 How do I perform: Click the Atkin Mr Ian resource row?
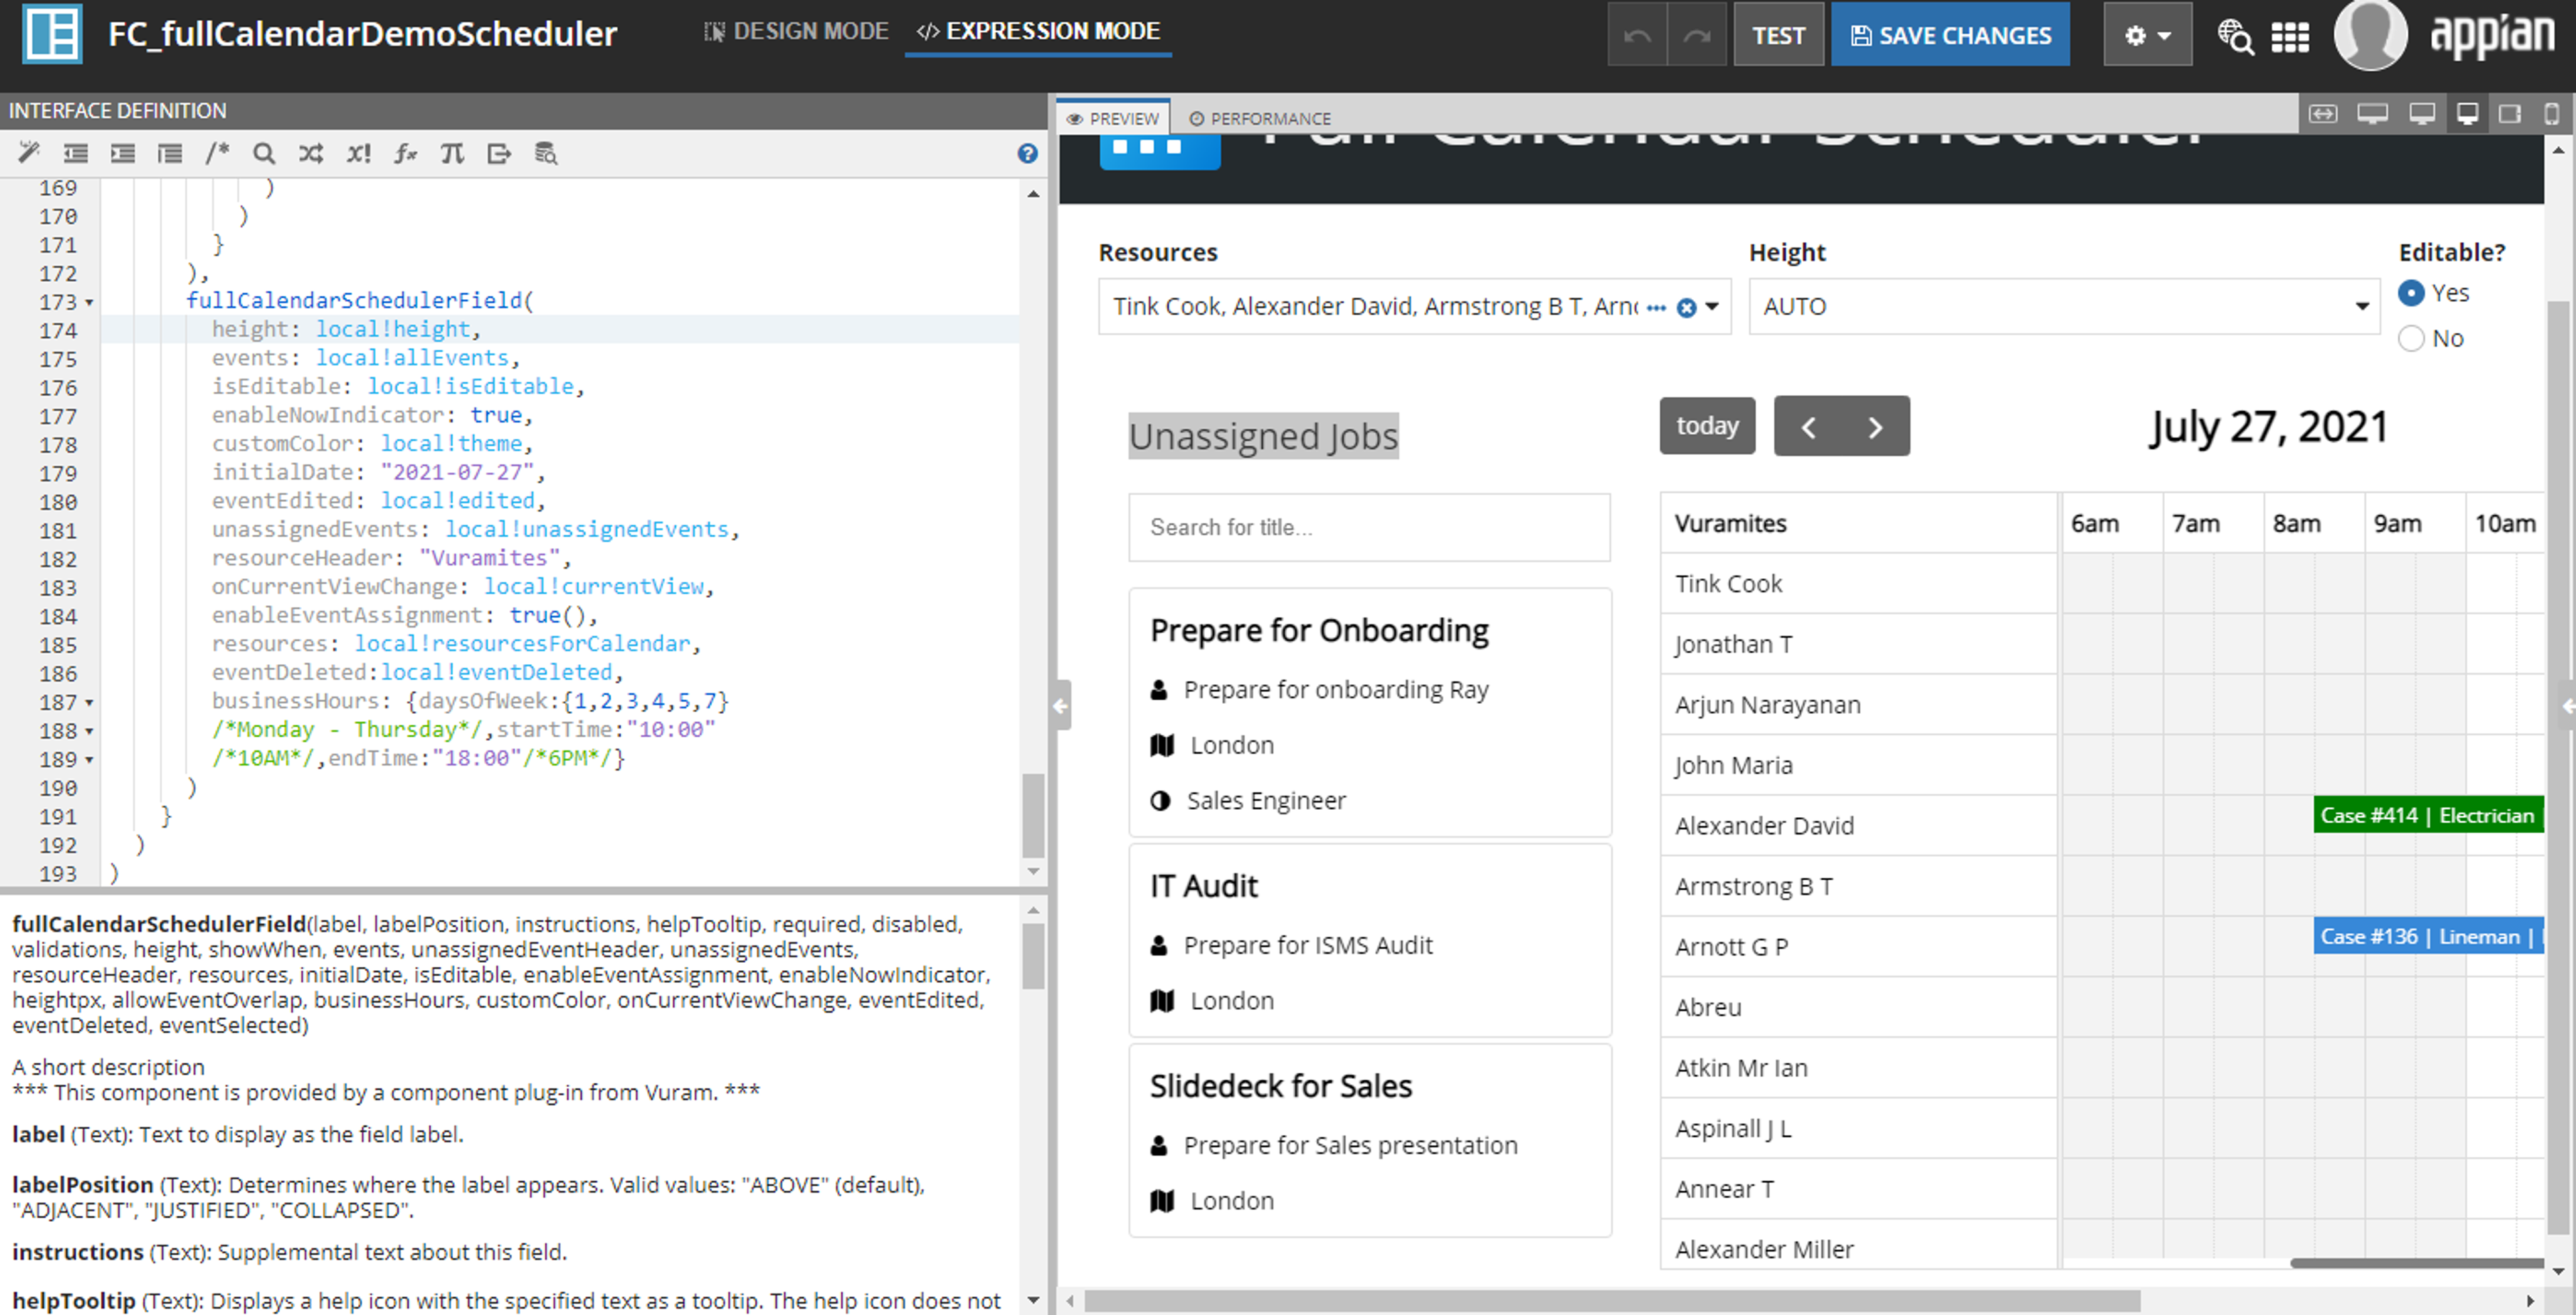(1858, 1068)
